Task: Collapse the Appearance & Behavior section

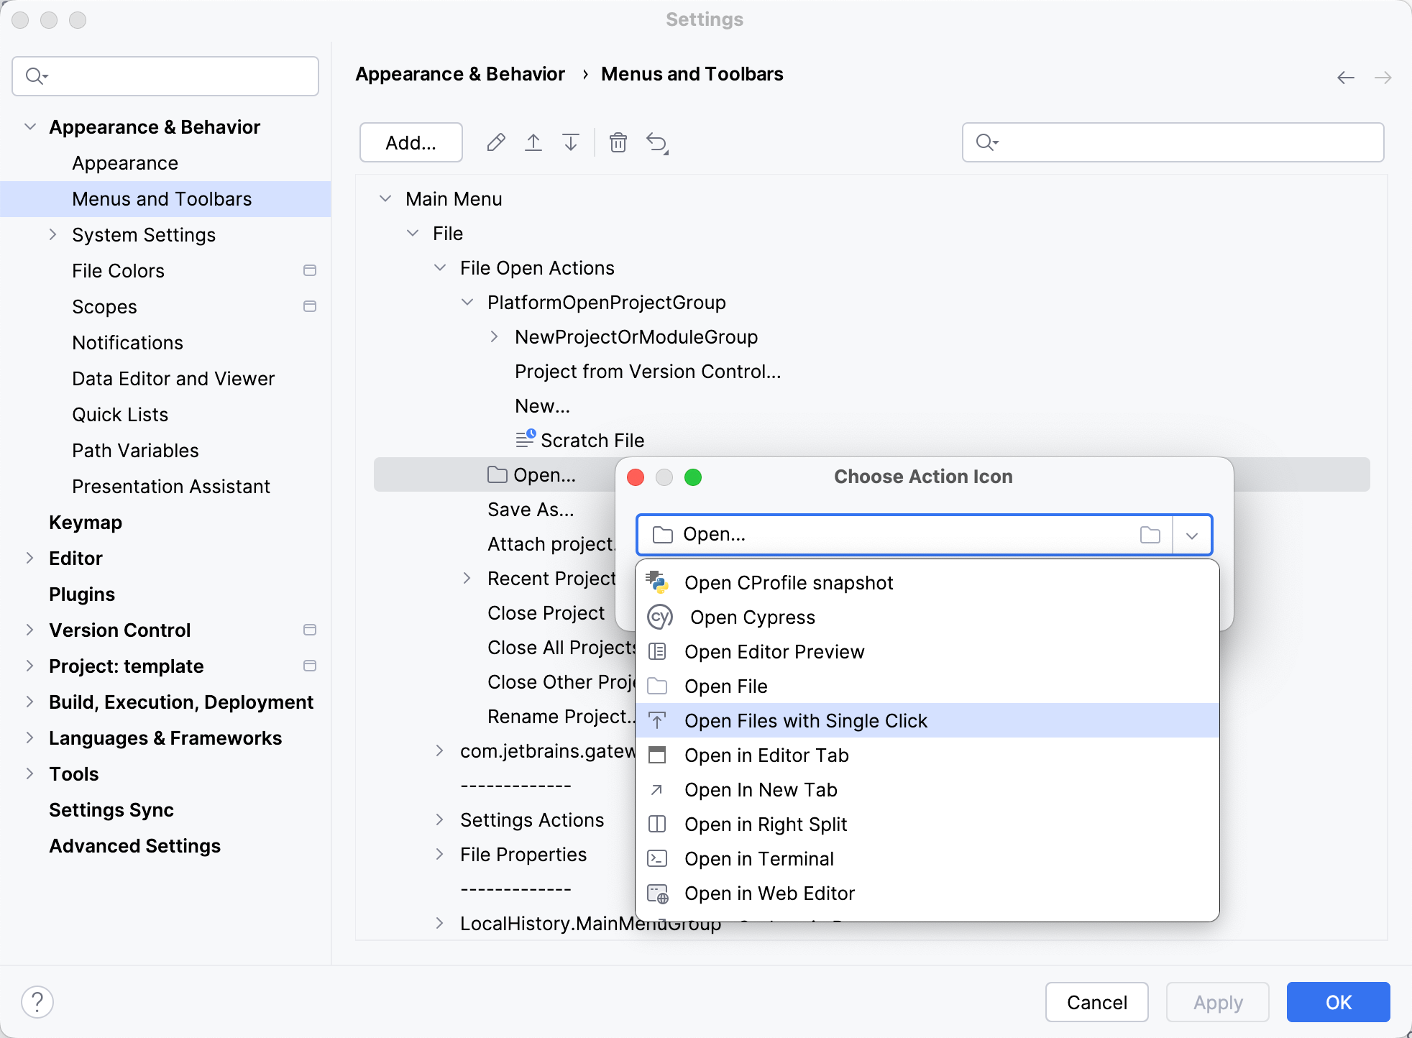Action: pyautogui.click(x=30, y=127)
